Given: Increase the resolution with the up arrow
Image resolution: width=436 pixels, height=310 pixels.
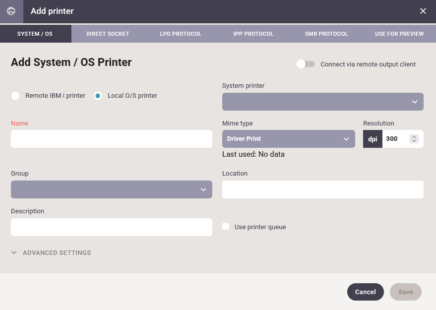Looking at the screenshot, I should point(414,136).
